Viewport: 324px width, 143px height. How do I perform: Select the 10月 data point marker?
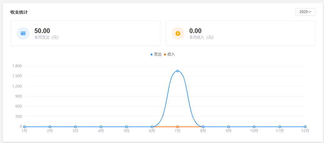[x=254, y=127]
